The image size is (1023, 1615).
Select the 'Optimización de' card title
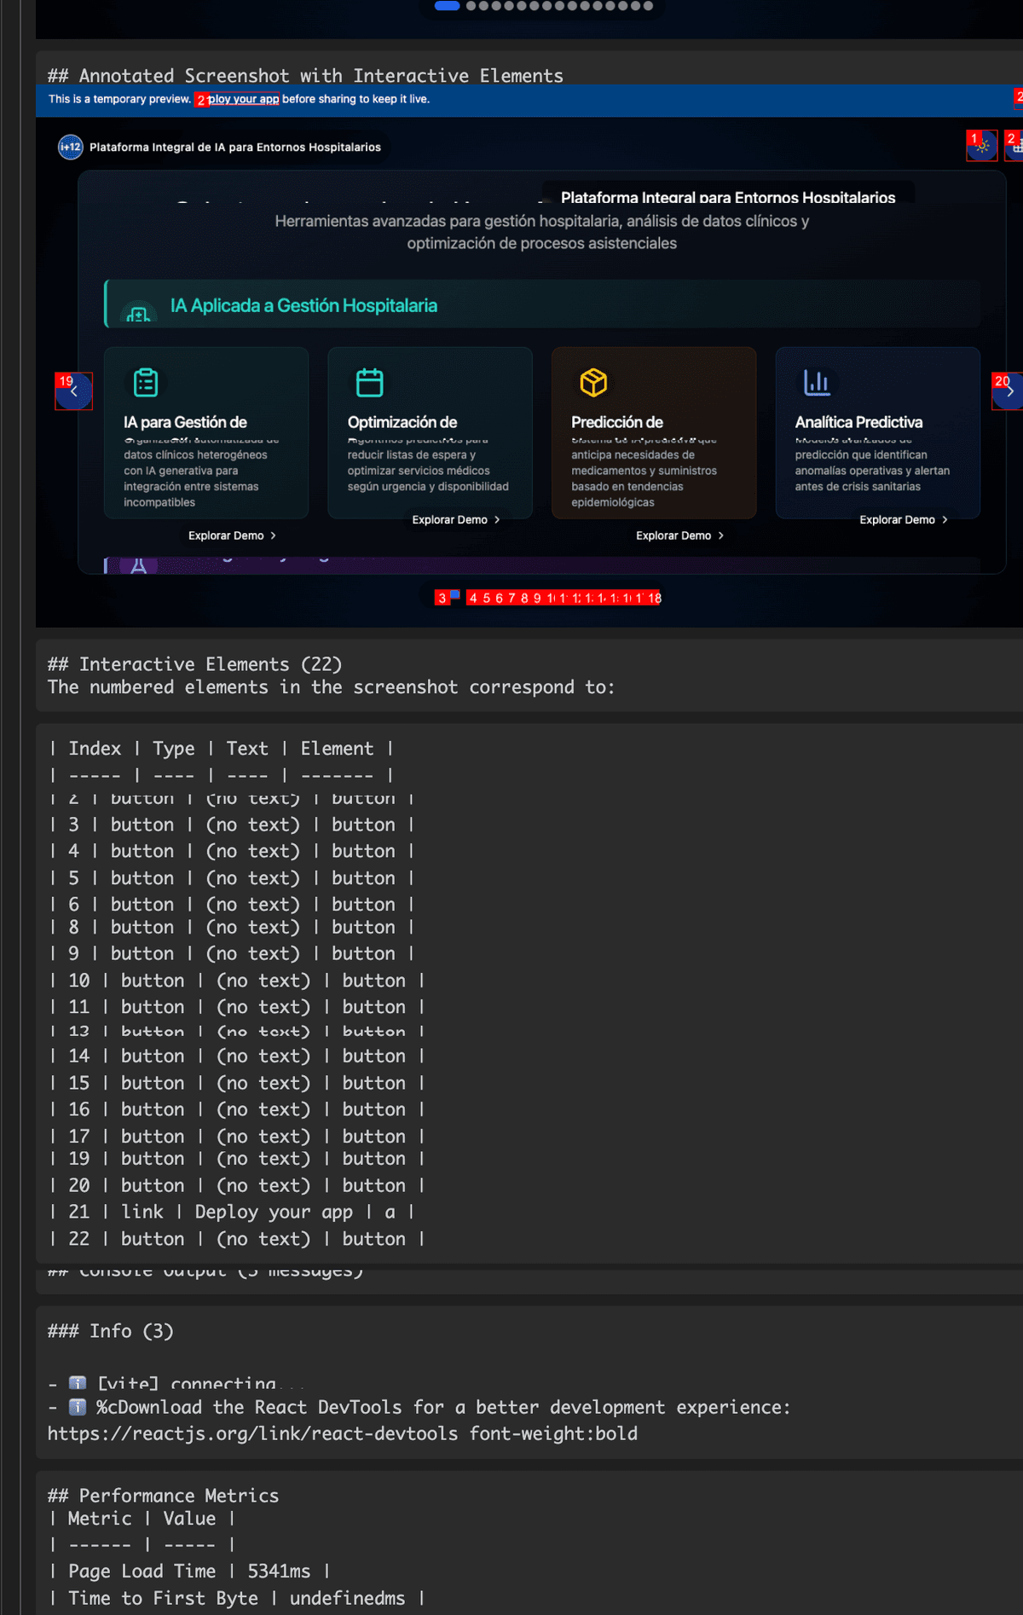click(402, 422)
